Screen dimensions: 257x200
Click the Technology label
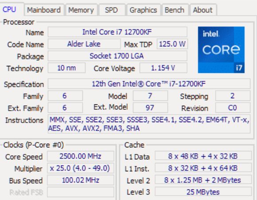pos(25,69)
